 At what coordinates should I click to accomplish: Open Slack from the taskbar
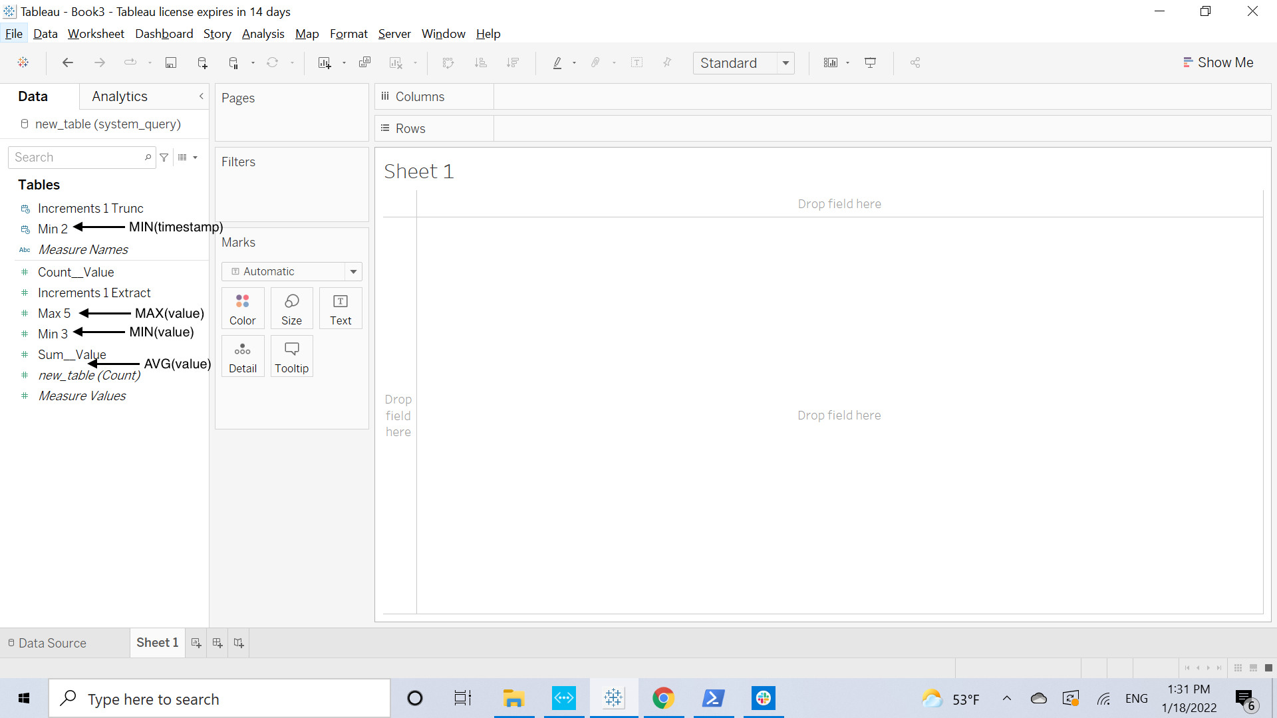(764, 698)
